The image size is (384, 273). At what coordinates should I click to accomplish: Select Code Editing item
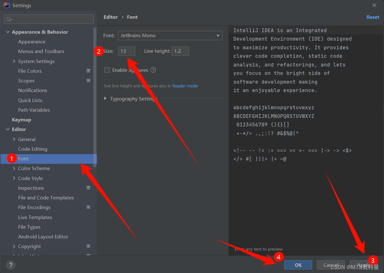(x=33, y=149)
